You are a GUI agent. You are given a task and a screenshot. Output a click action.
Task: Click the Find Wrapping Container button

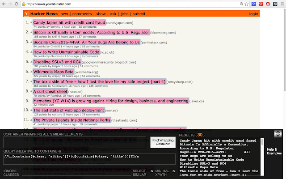tap(163, 142)
